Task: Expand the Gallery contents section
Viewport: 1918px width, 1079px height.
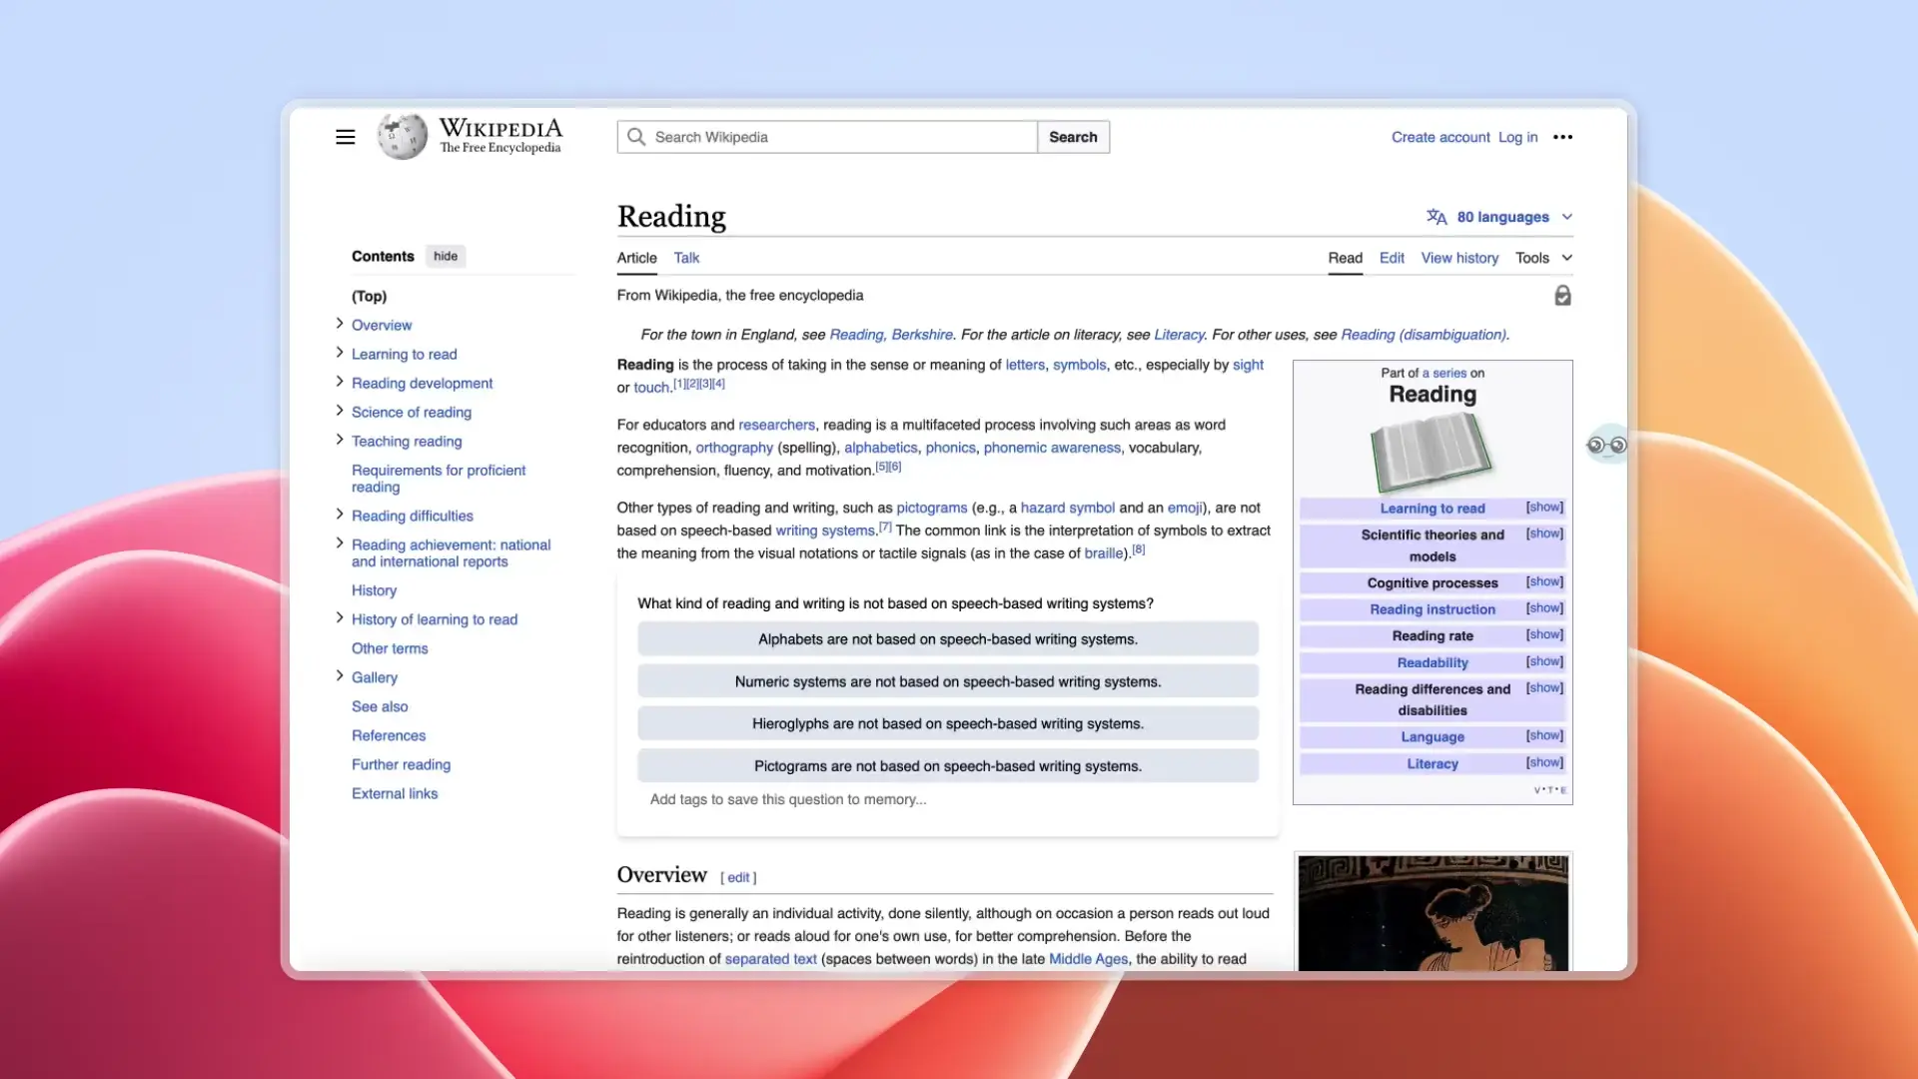Action: [x=340, y=676]
